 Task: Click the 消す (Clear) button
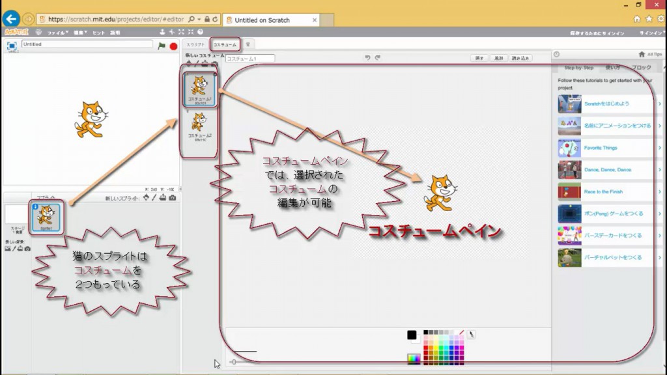479,58
